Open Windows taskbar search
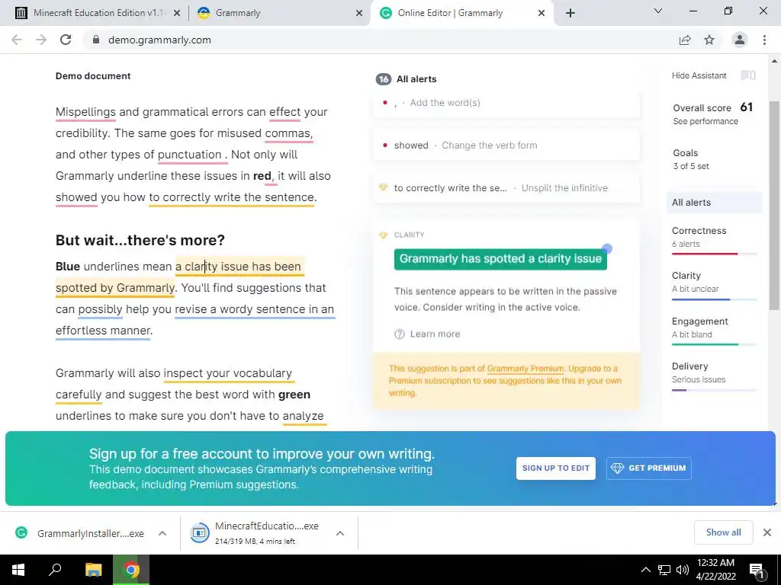Viewport: 781px width, 585px height. point(55,570)
